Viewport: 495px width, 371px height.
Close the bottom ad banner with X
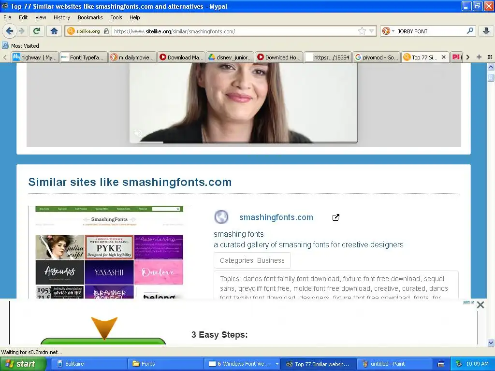coord(480,305)
